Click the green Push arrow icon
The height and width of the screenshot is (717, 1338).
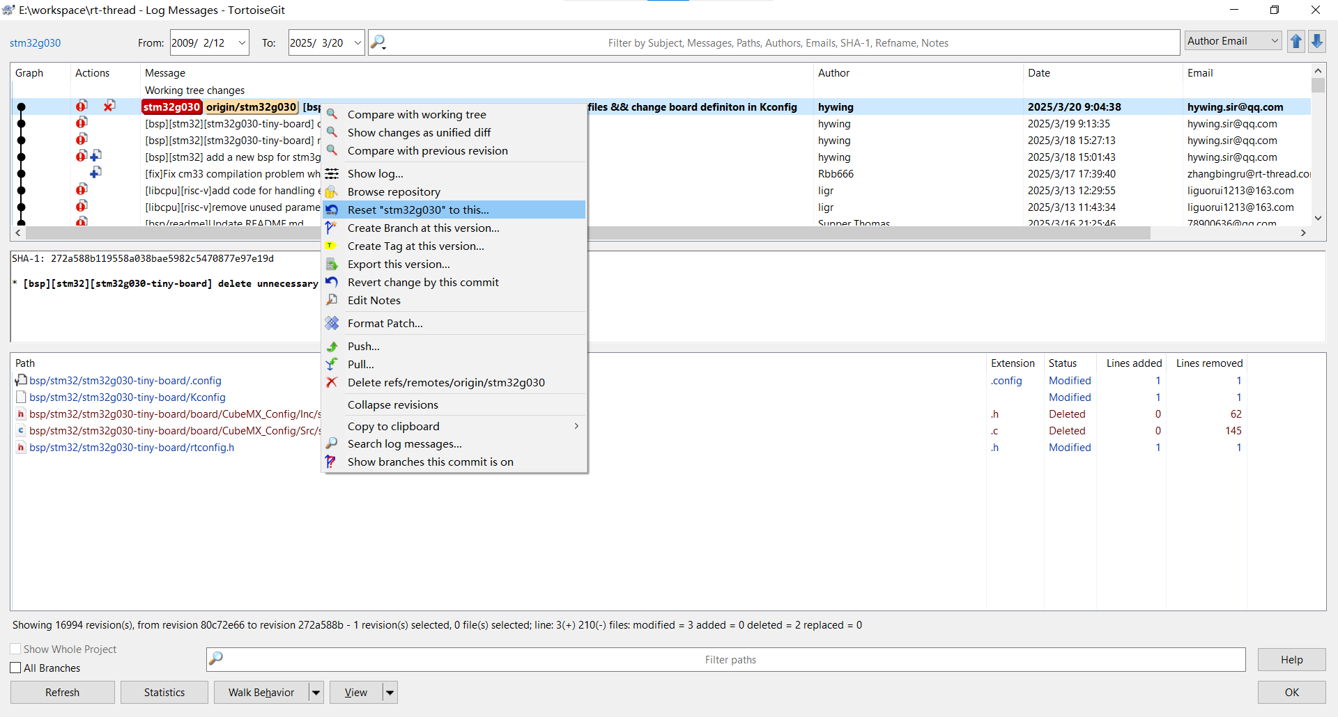pos(332,346)
